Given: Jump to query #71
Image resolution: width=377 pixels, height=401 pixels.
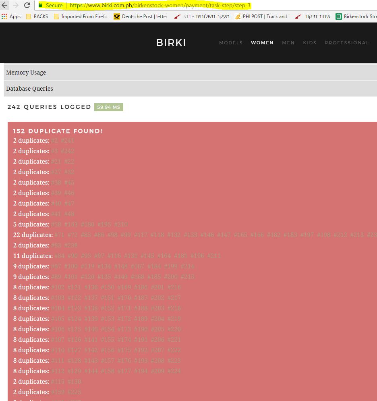Looking at the screenshot, I should [59, 235].
